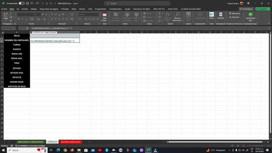Screen dimensions: 272x153
Task: Switch to the Datos ribbon tab
Action: coord(74,9)
